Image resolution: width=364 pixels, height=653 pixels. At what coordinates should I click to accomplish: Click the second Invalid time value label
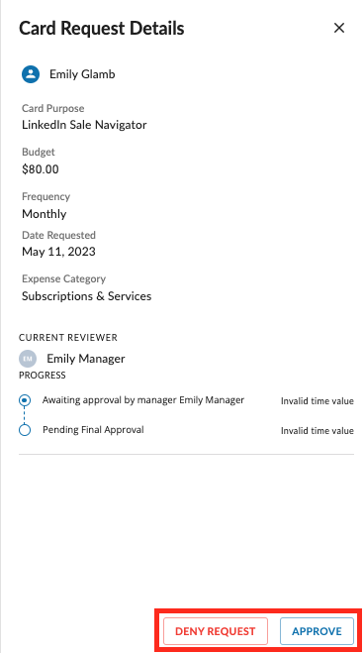click(x=318, y=431)
